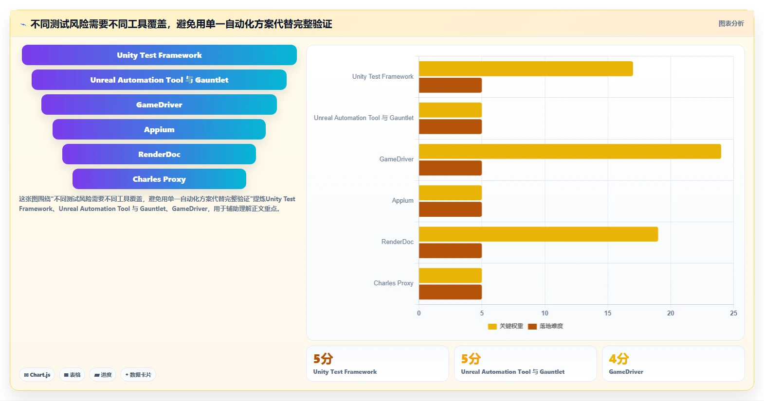Click the x-axis tick value 15

607,313
